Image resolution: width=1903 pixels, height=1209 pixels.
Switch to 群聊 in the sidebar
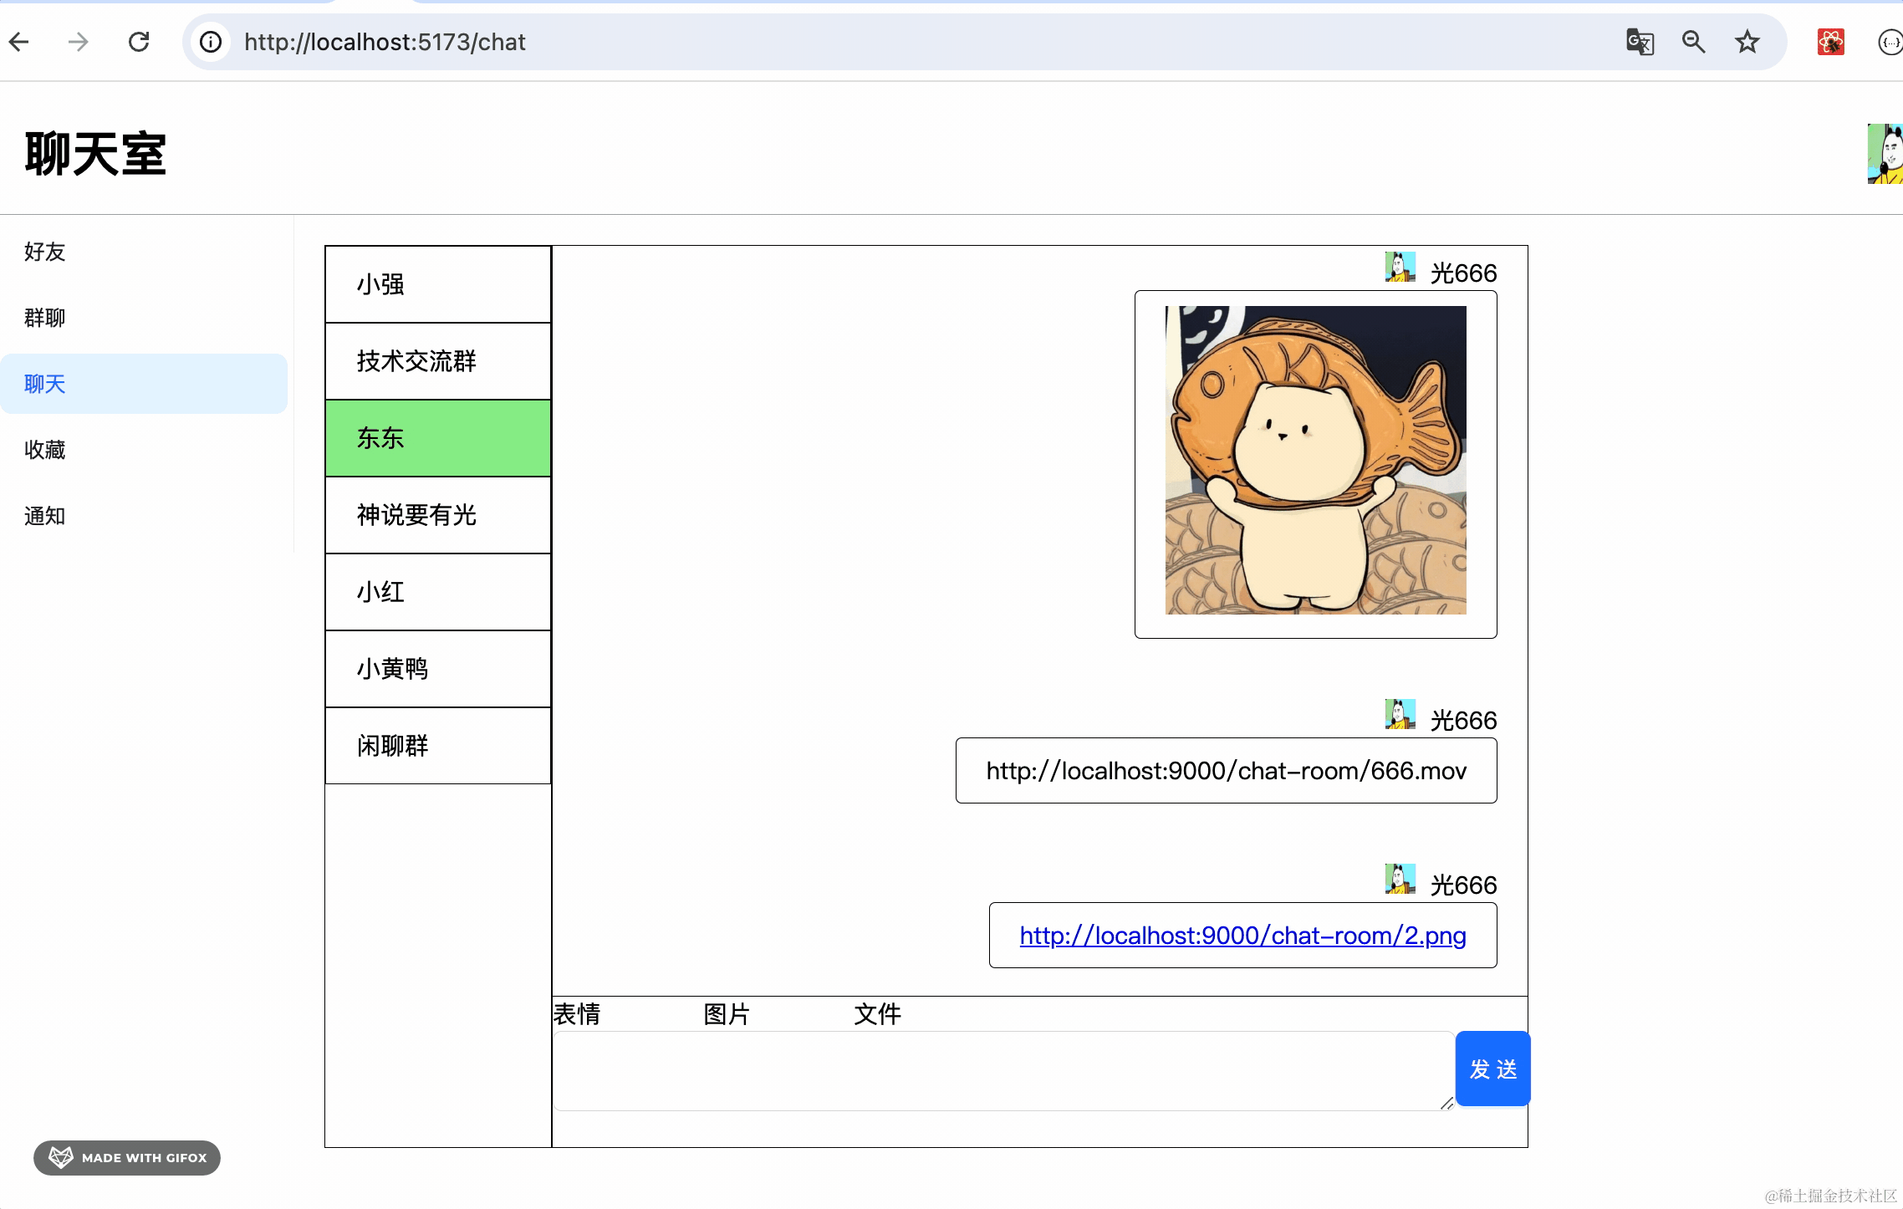[x=45, y=318]
